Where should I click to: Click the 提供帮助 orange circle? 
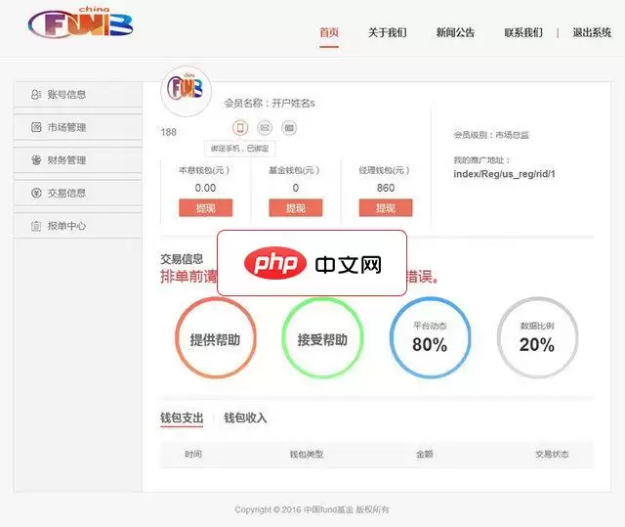[215, 338]
